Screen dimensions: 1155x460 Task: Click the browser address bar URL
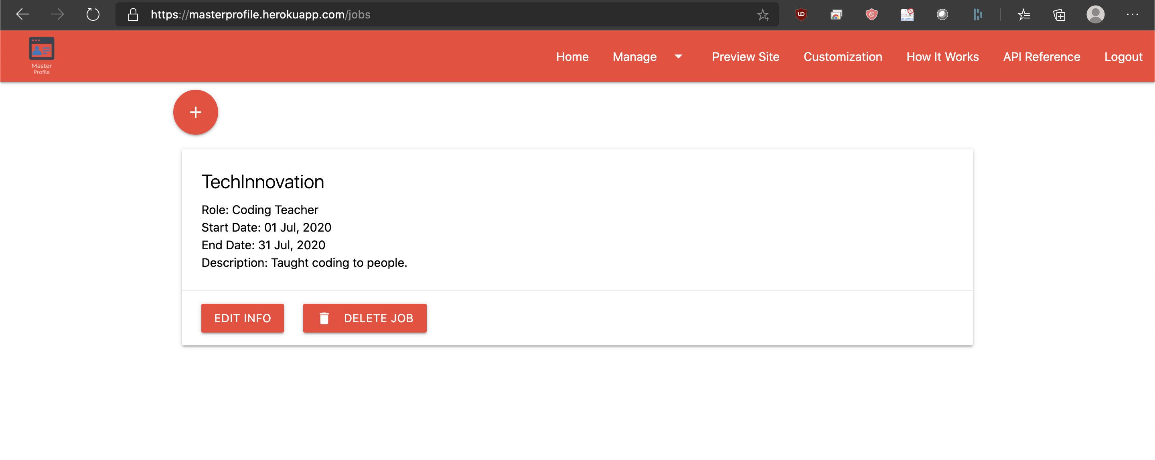pyautogui.click(x=260, y=14)
